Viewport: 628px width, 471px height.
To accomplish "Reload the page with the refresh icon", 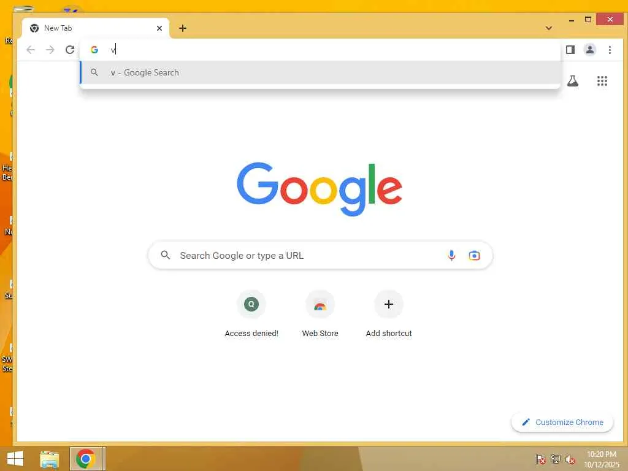I will click(x=70, y=50).
